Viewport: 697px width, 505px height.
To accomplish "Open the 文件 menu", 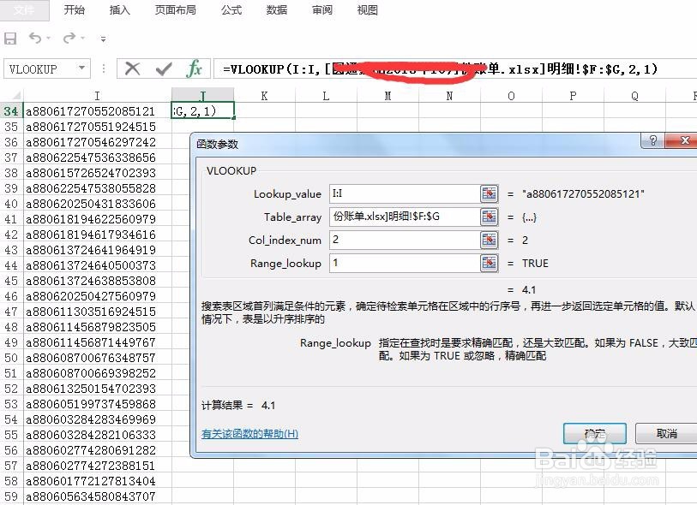I will pos(25,10).
